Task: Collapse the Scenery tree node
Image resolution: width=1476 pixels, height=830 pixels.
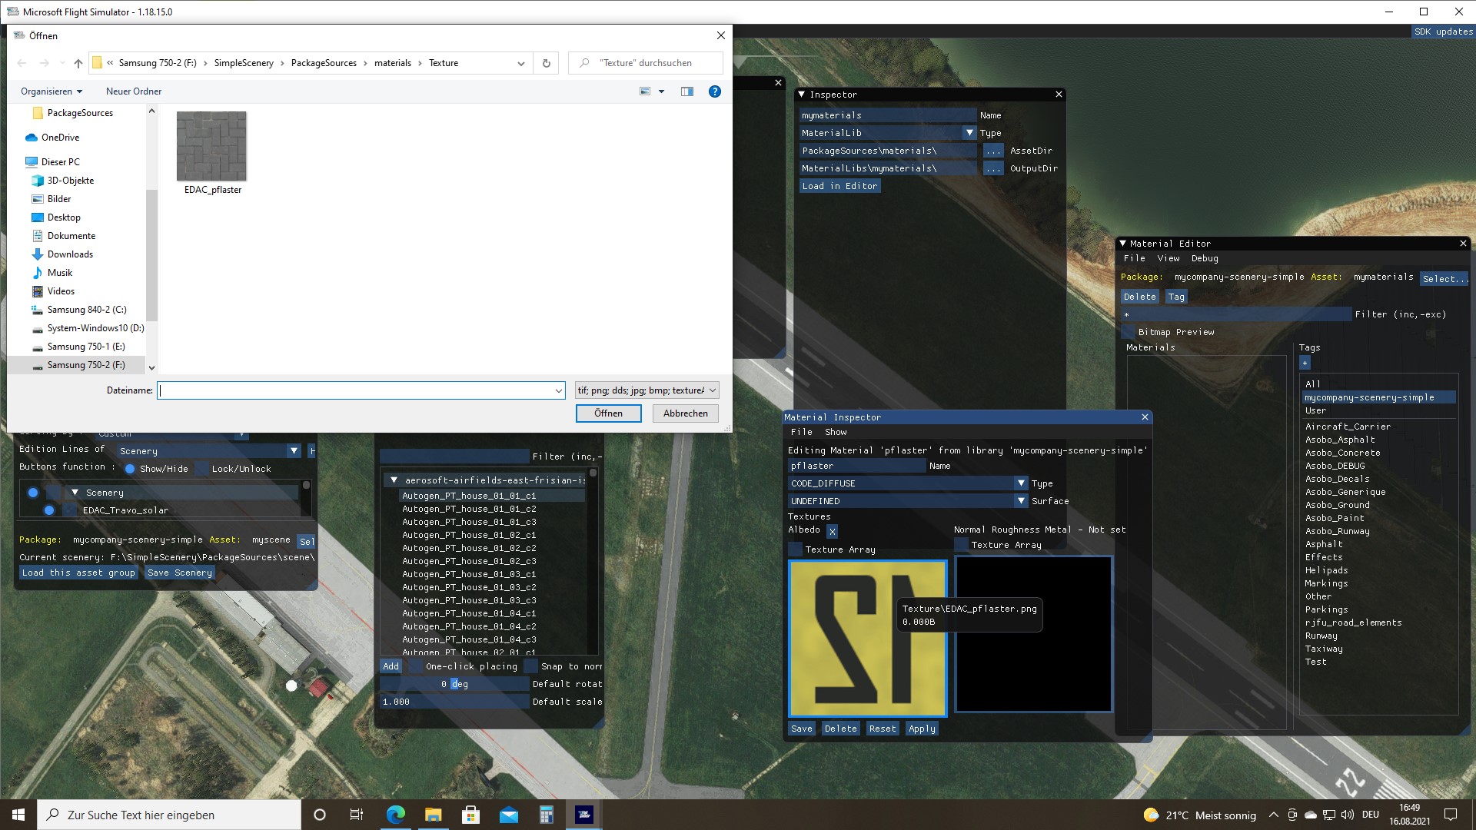Action: point(75,493)
